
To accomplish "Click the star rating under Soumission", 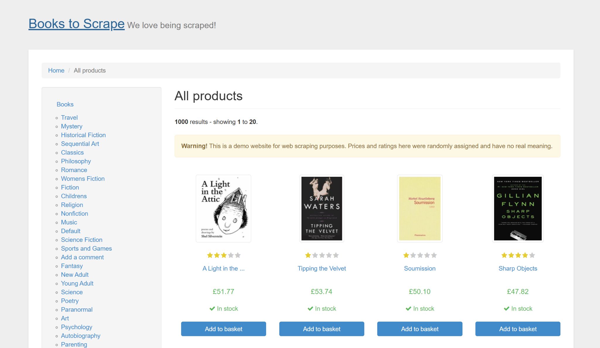I will pyautogui.click(x=420, y=255).
